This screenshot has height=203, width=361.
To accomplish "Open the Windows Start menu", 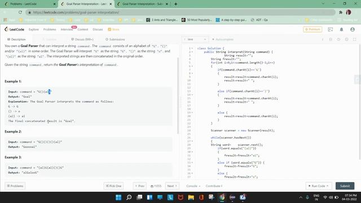I will [118, 197].
